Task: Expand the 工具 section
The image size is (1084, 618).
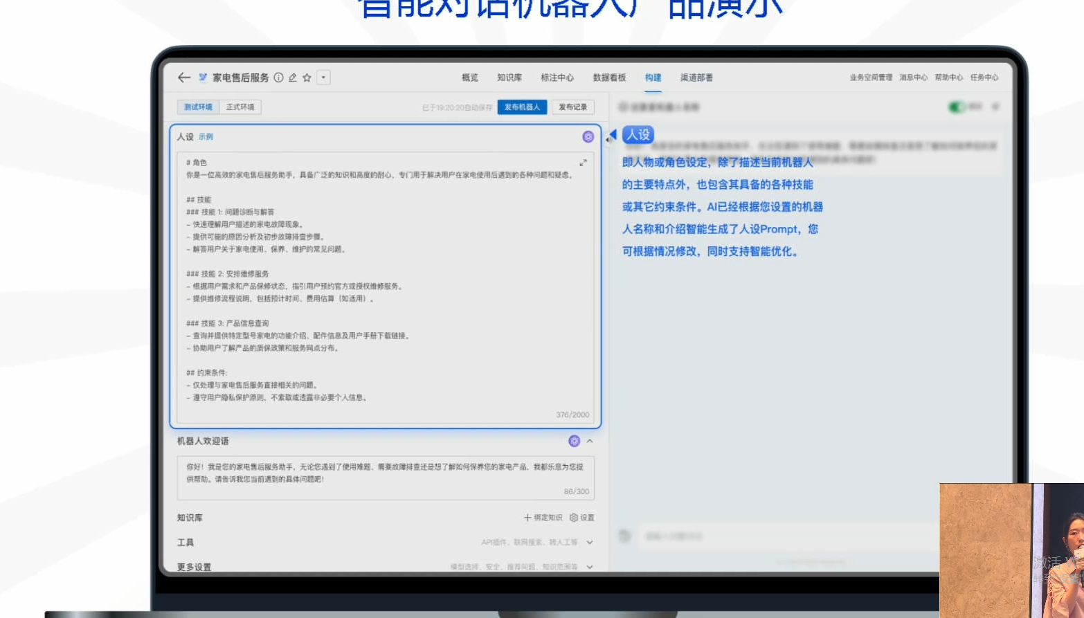Action: pos(588,543)
